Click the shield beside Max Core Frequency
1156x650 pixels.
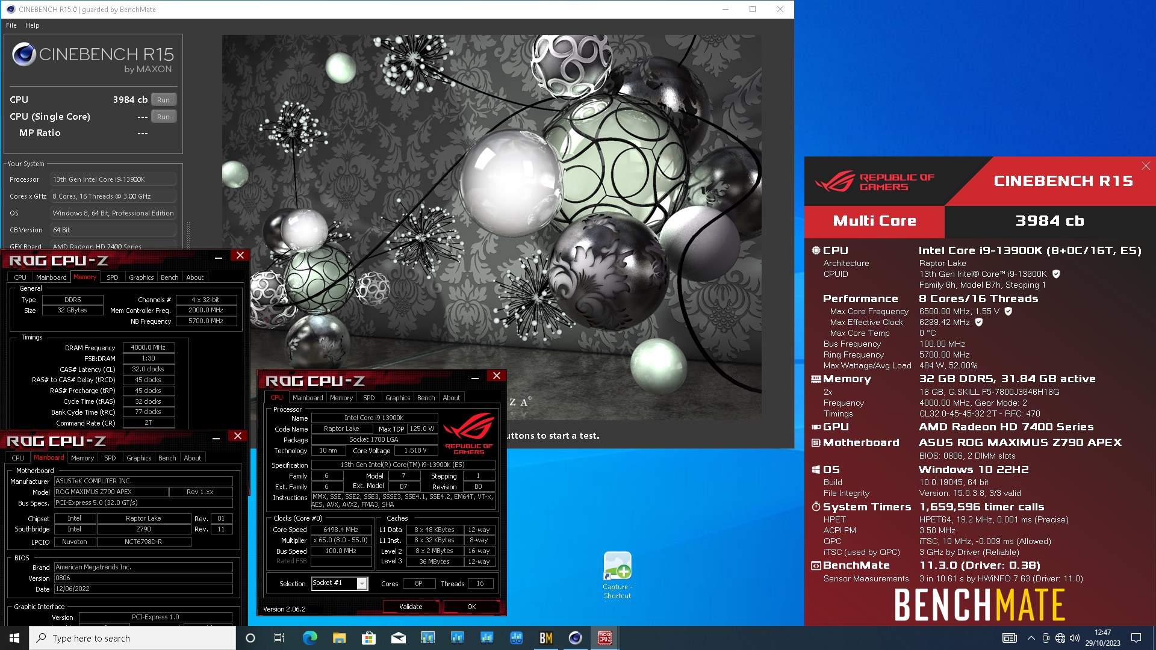point(1008,311)
